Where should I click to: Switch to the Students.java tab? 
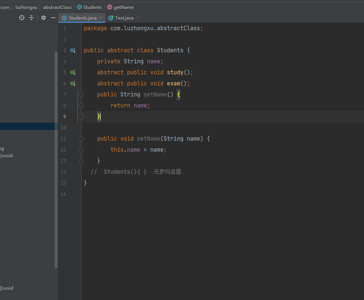(82, 18)
